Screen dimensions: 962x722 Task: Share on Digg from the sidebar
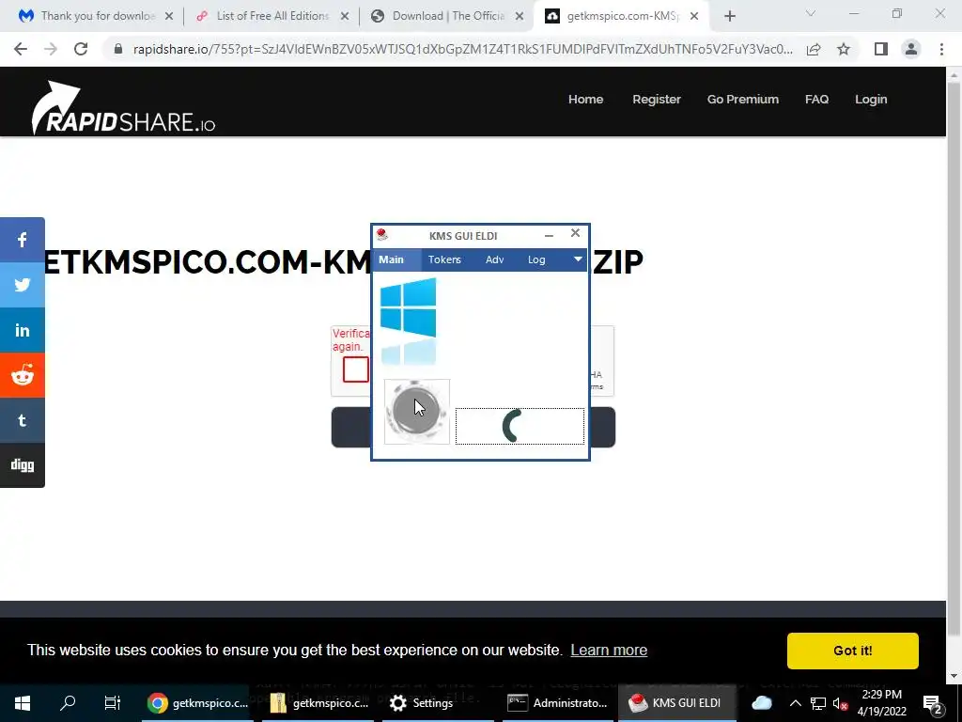click(23, 464)
